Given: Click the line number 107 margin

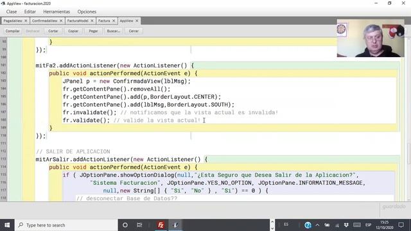Looking at the screenshot, I should point(3,112).
